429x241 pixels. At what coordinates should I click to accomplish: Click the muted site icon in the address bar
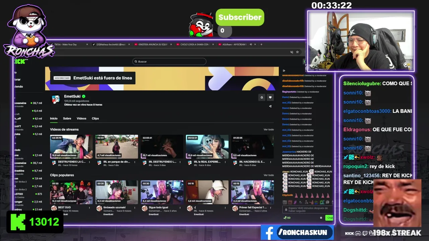[x=292, y=52]
